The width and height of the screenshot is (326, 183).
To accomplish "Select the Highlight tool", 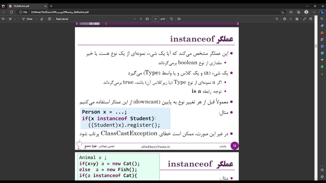I will 10,19.
